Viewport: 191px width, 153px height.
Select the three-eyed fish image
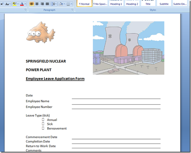[x=41, y=32]
